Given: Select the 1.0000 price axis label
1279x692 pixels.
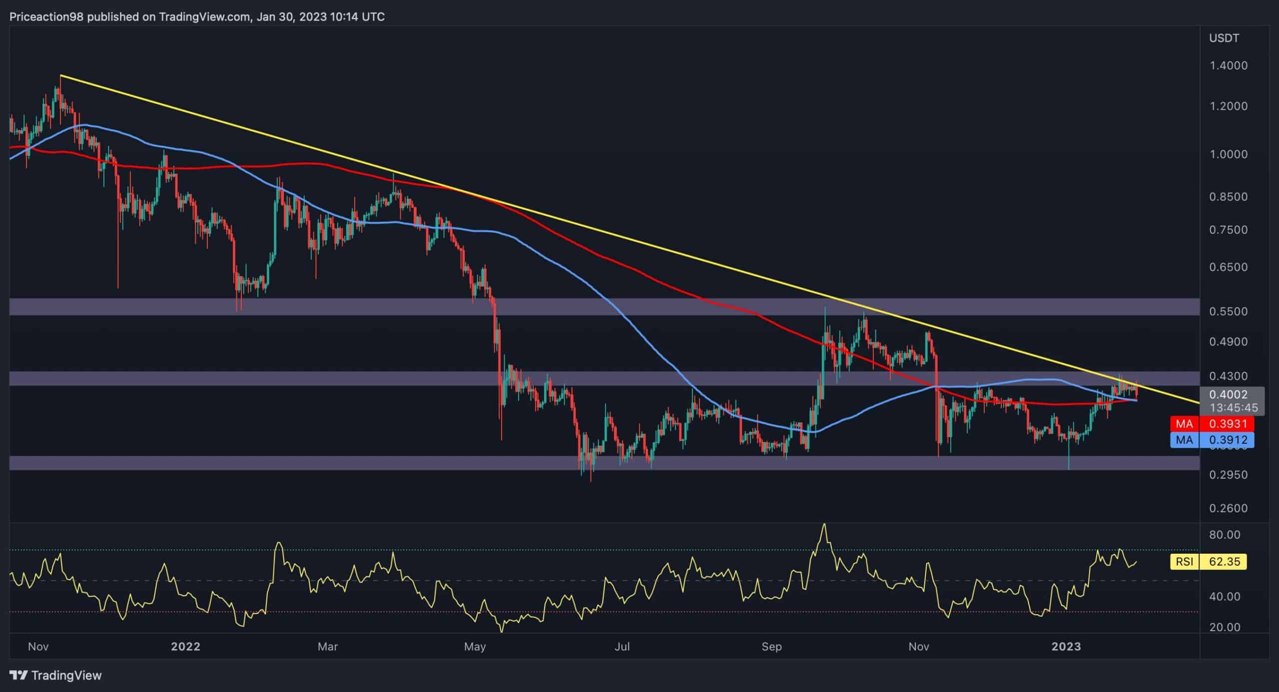Looking at the screenshot, I should 1229,154.
